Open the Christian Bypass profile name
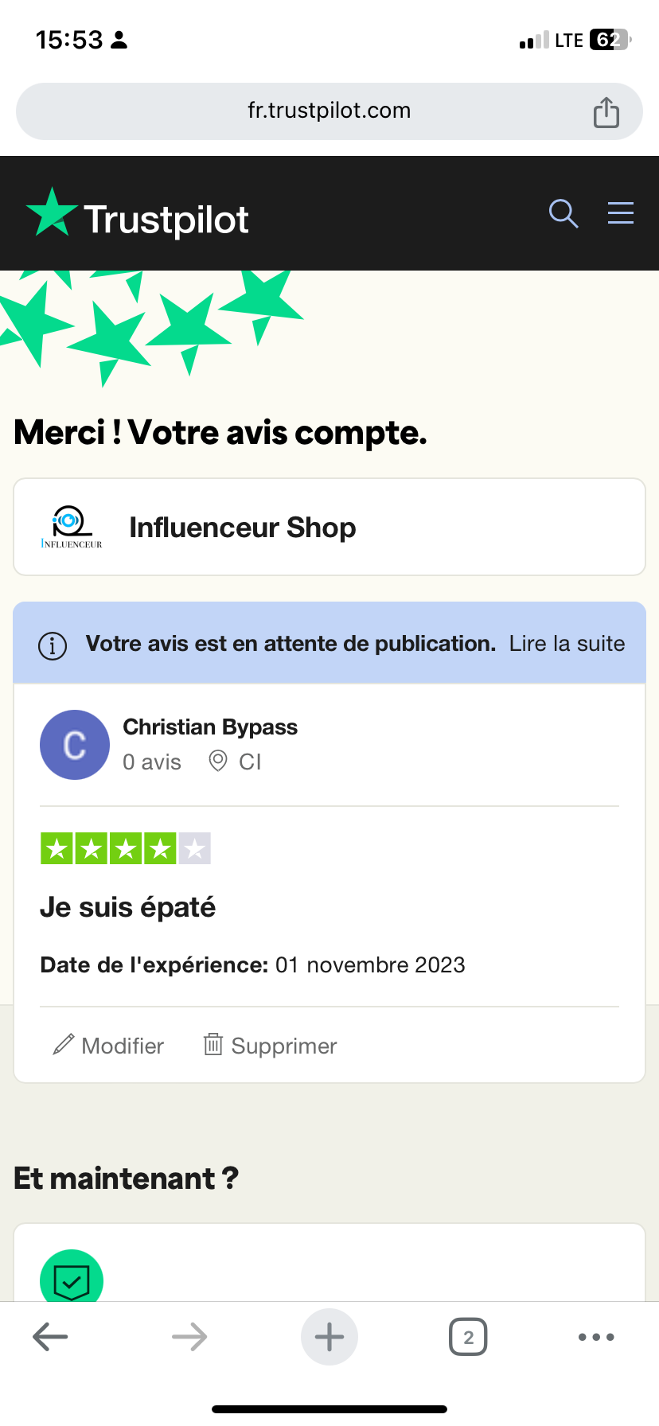 click(x=210, y=727)
